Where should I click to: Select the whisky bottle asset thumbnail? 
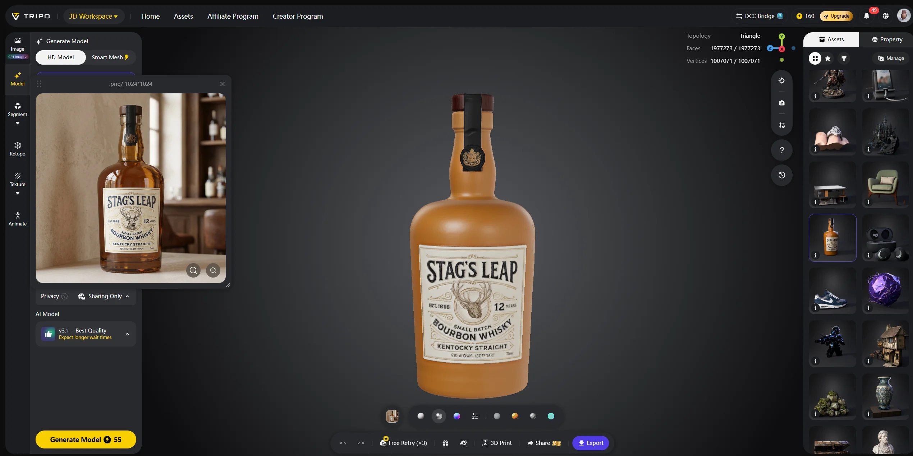coord(832,238)
